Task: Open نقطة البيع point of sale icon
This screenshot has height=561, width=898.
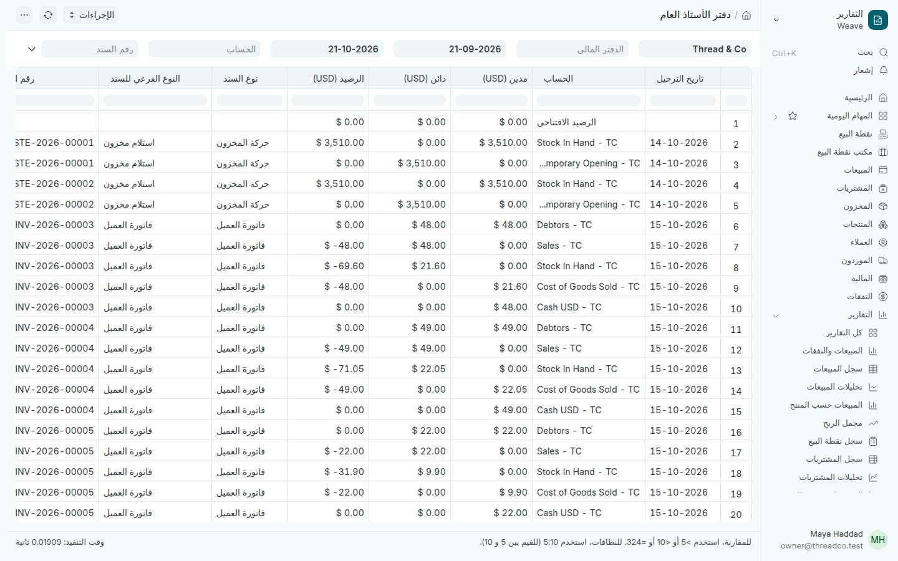Action: (x=883, y=134)
